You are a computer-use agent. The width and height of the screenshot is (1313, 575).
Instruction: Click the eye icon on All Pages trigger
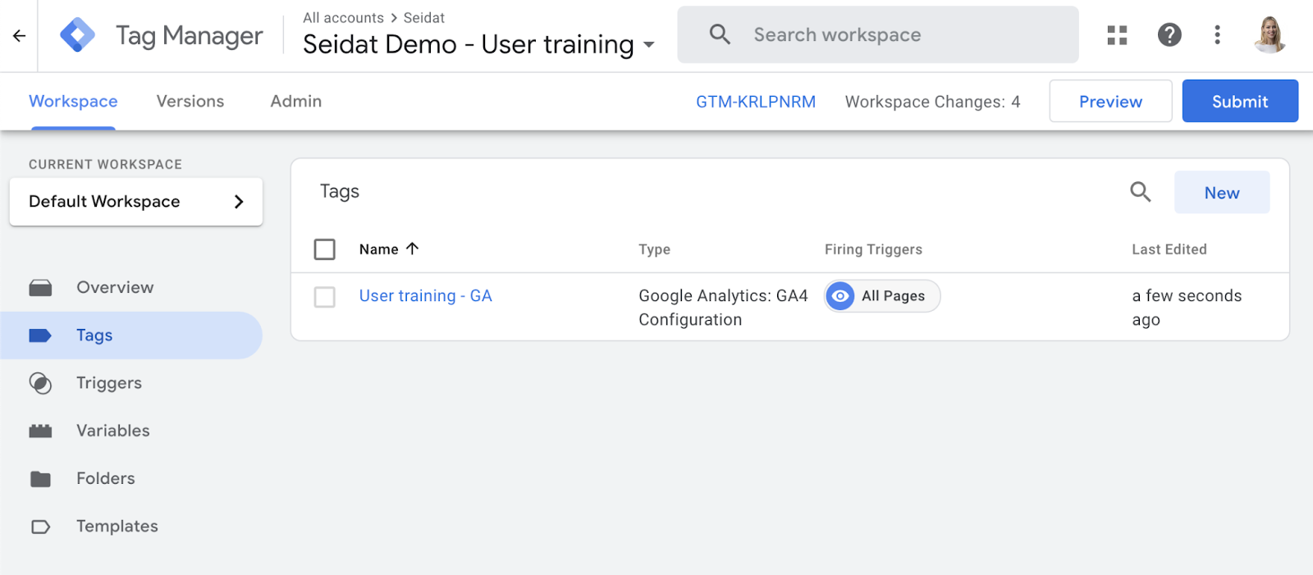pos(840,296)
